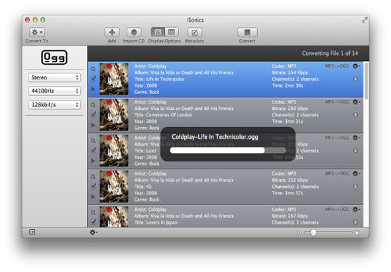Switch to detailed list display option
391x272 pixels.
[158, 32]
